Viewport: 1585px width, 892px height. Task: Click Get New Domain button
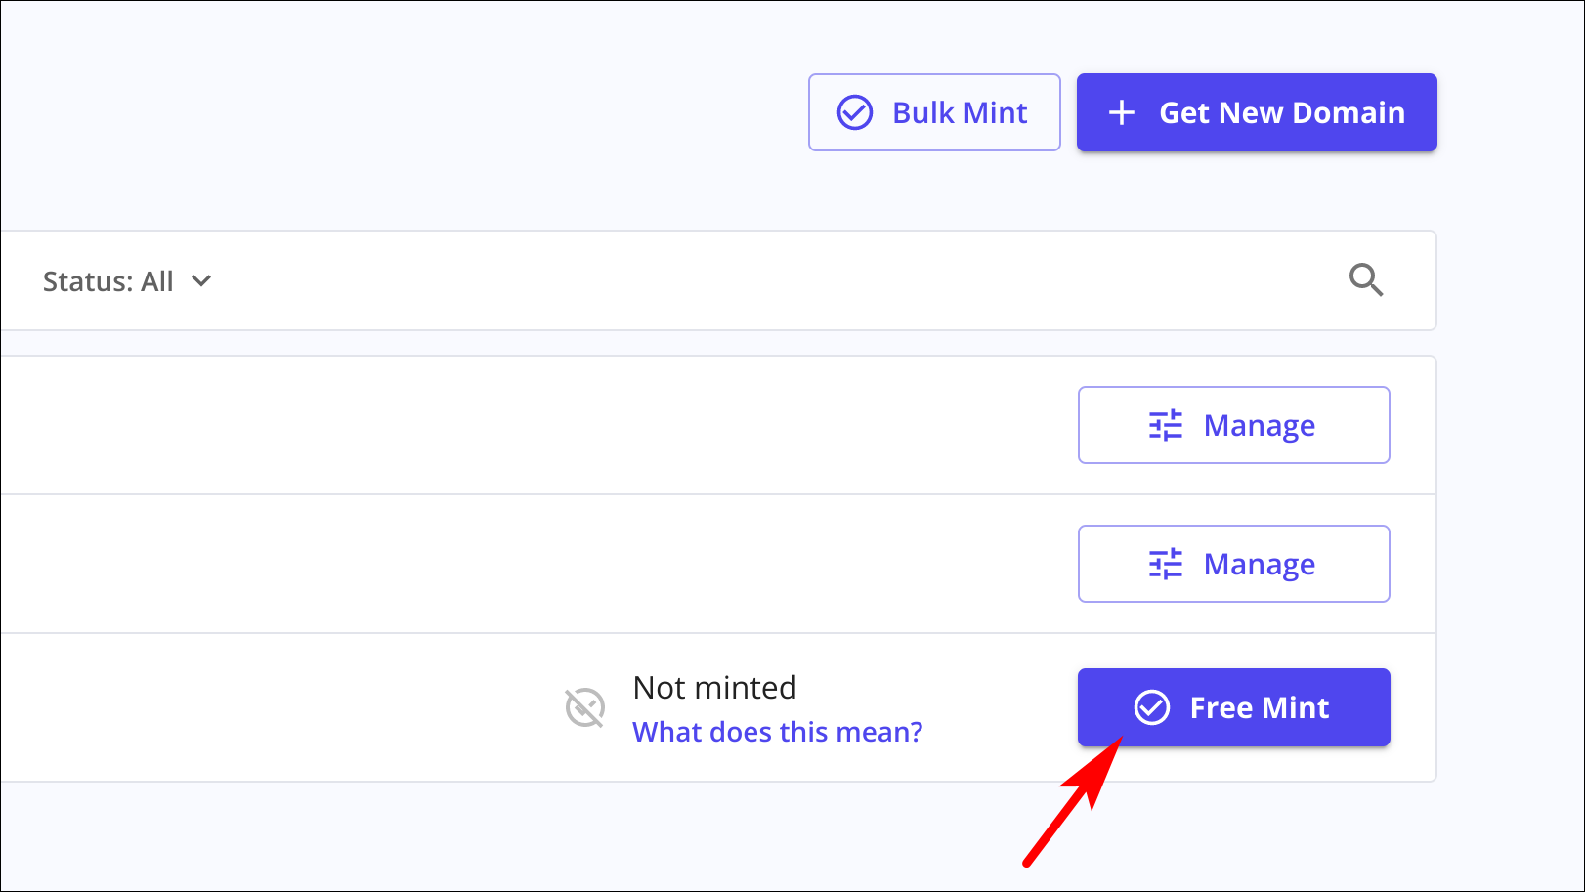pos(1257,112)
